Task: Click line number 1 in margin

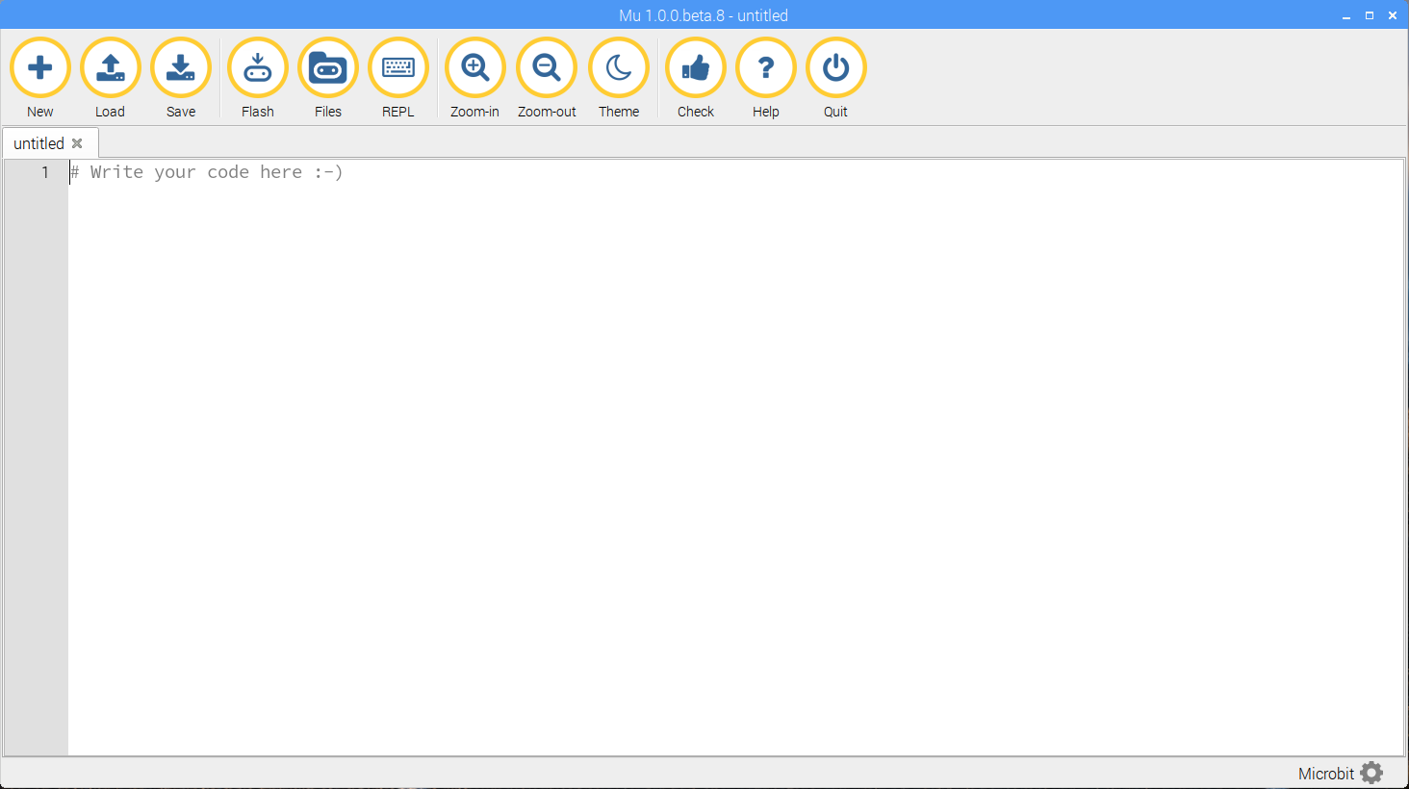Action: coord(44,172)
